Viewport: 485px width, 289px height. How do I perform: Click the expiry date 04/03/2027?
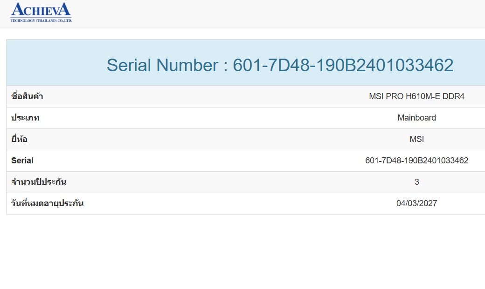pos(416,203)
